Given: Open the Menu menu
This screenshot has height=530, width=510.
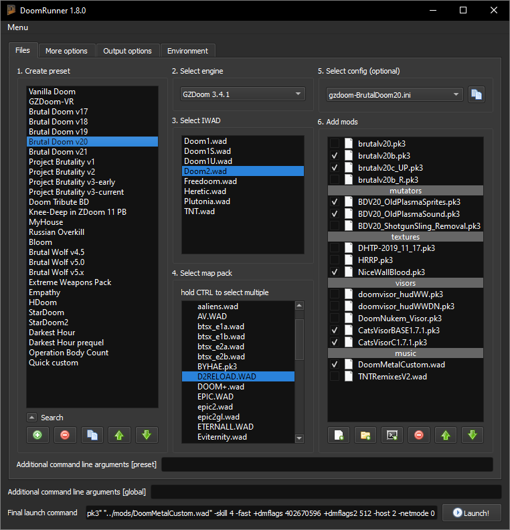Looking at the screenshot, I should (x=17, y=27).
